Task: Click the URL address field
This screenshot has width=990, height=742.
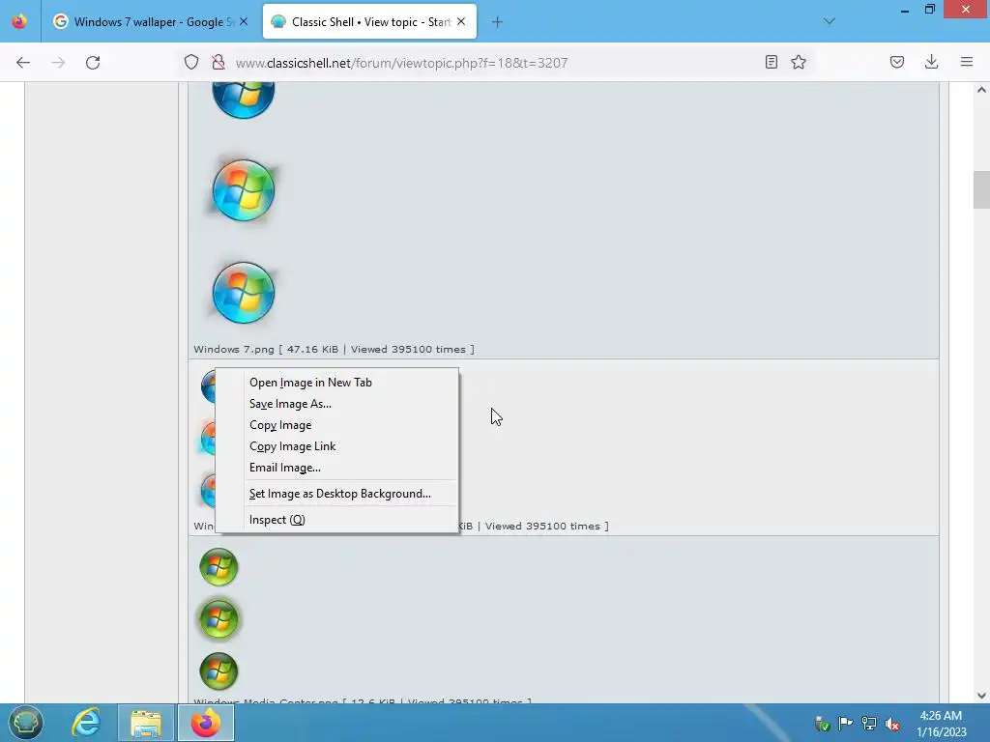Action: coord(401,63)
